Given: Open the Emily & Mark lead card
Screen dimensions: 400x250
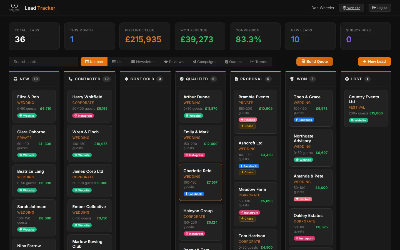Looking at the screenshot, I should (201, 143).
